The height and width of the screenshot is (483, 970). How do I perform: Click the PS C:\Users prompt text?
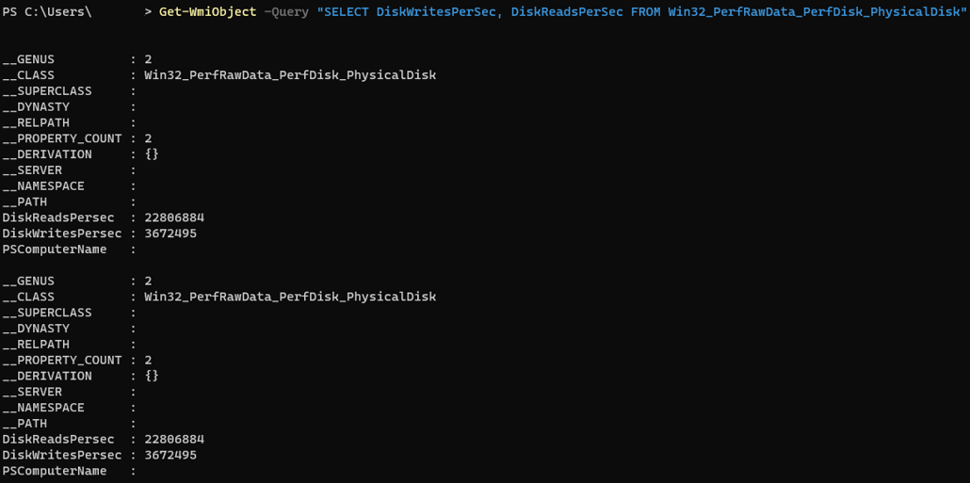point(47,12)
